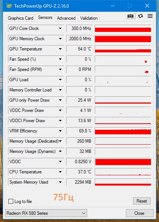Enable the Log to file checkbox
The image size is (159, 222).
tap(11, 202)
